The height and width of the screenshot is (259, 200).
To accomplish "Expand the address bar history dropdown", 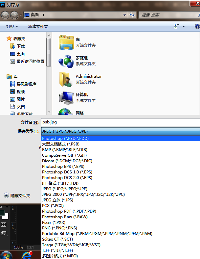I will pos(125,15).
